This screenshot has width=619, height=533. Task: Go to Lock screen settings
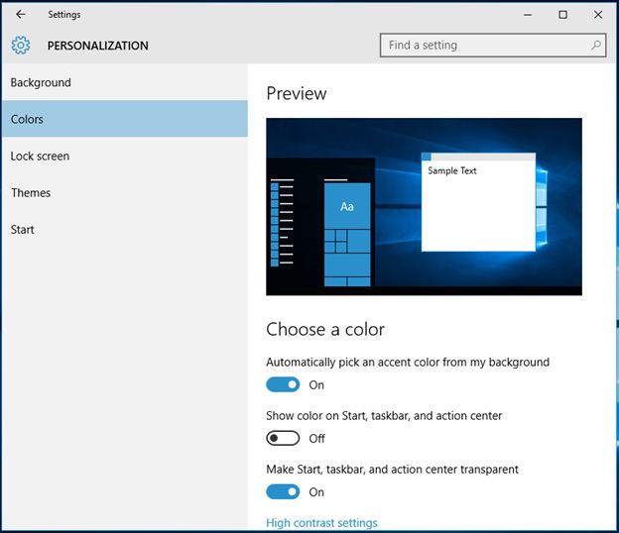pyautogui.click(x=40, y=157)
